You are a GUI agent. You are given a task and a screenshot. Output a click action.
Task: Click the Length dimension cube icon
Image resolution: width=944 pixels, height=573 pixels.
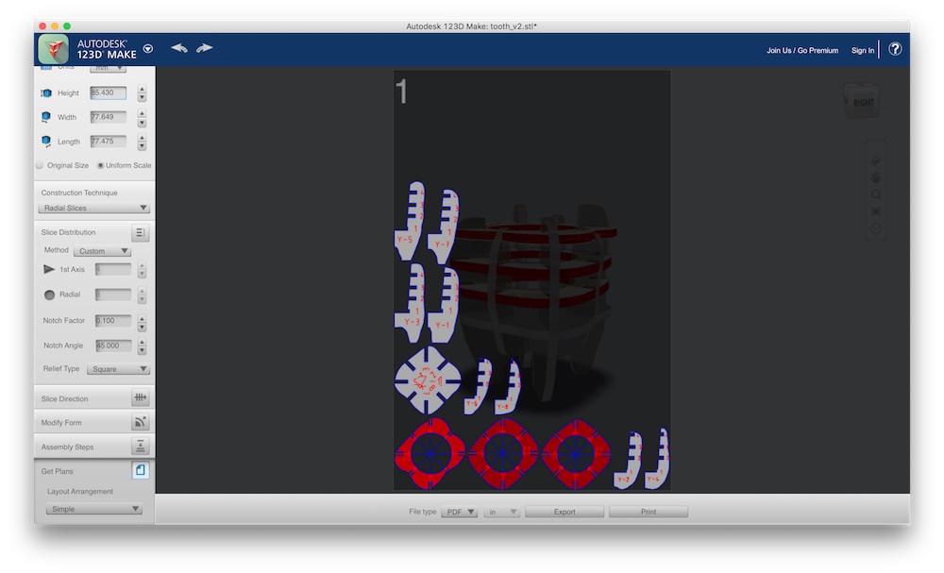point(46,141)
